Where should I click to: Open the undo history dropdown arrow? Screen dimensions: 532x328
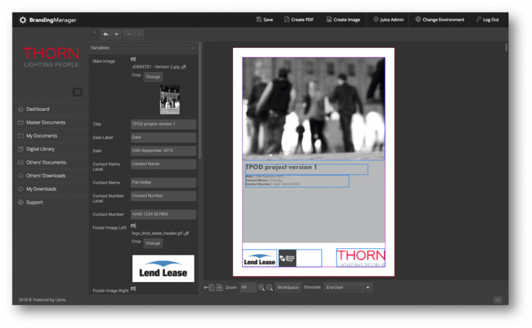click(x=116, y=34)
